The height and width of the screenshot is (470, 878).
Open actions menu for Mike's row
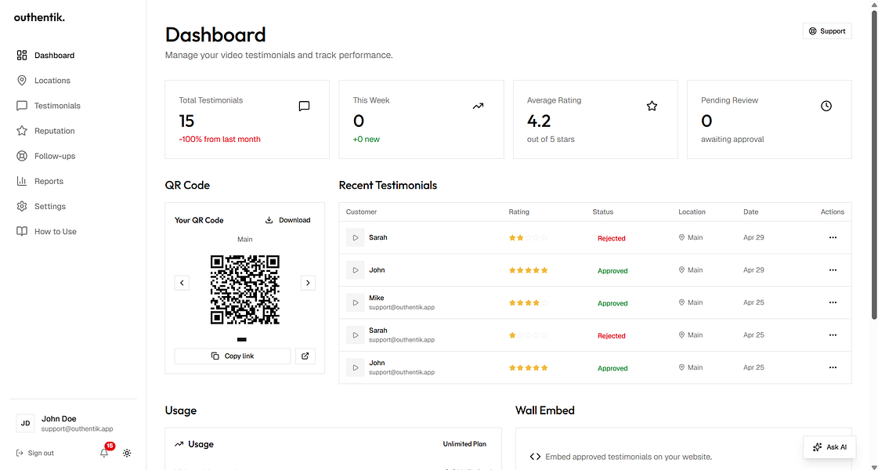point(833,302)
